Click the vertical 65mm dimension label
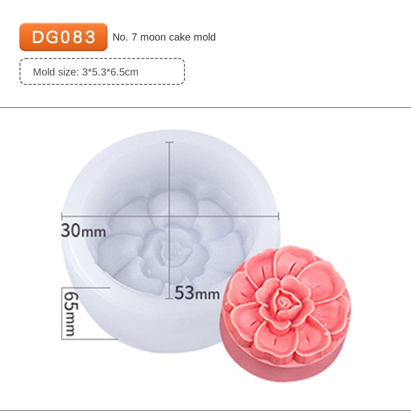Image resolution: width=411 pixels, height=411 pixels. [71, 314]
